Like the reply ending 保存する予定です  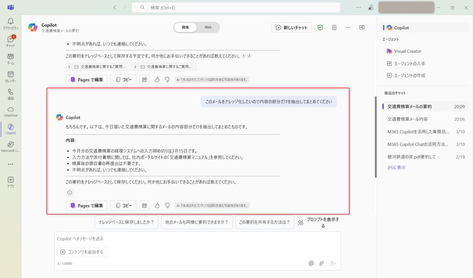(157, 80)
